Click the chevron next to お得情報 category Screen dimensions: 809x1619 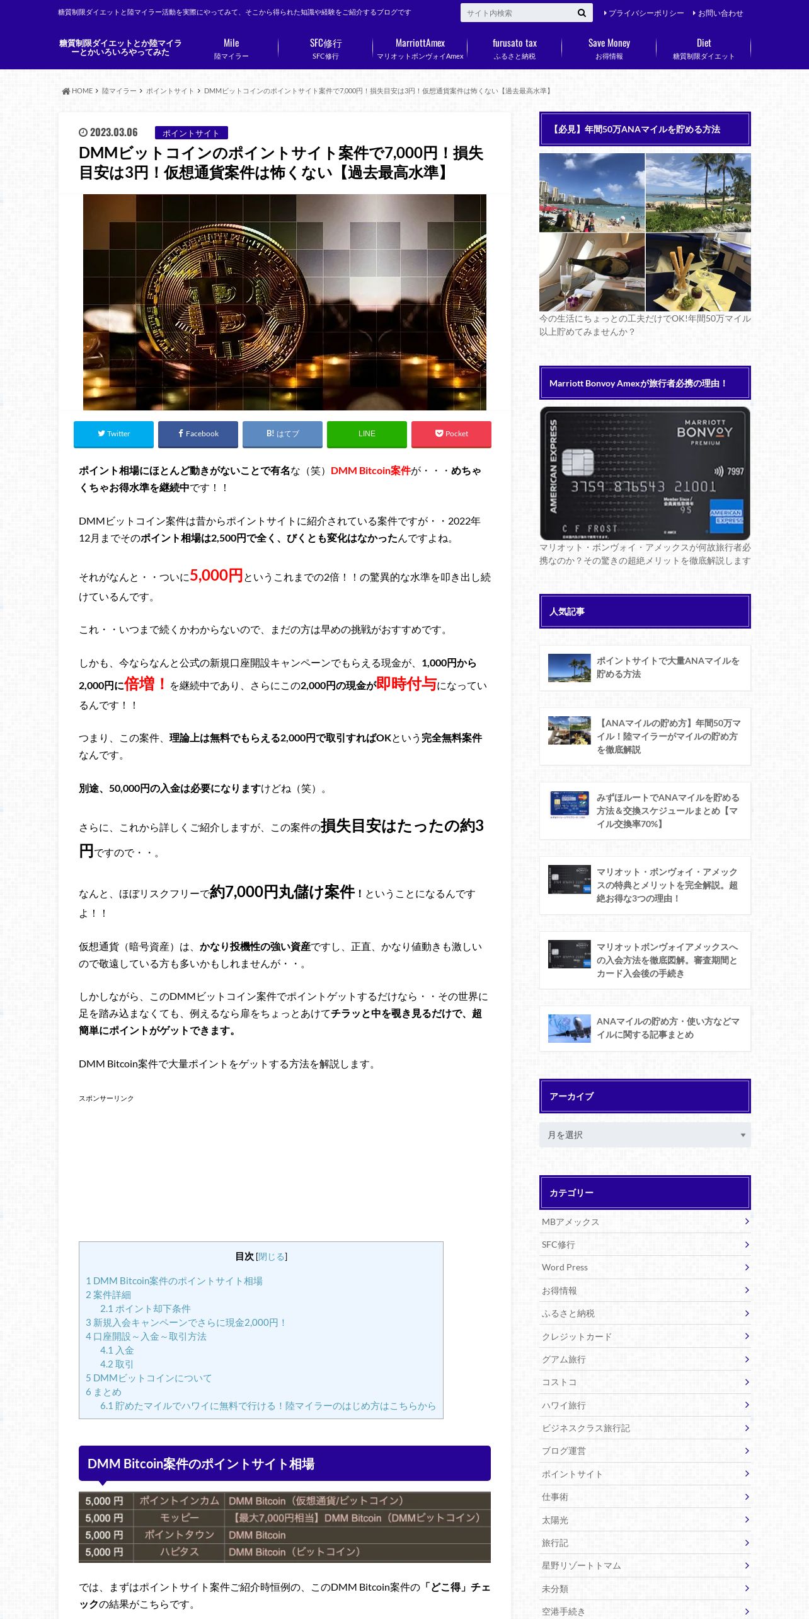(x=747, y=1290)
